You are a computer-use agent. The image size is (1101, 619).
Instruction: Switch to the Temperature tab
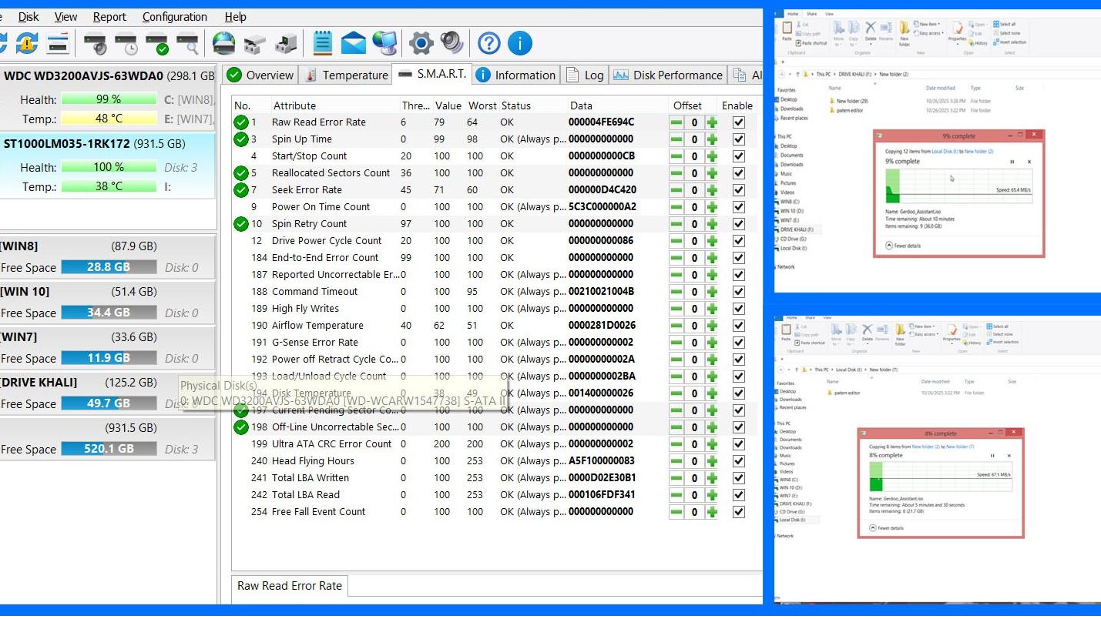tap(346, 75)
